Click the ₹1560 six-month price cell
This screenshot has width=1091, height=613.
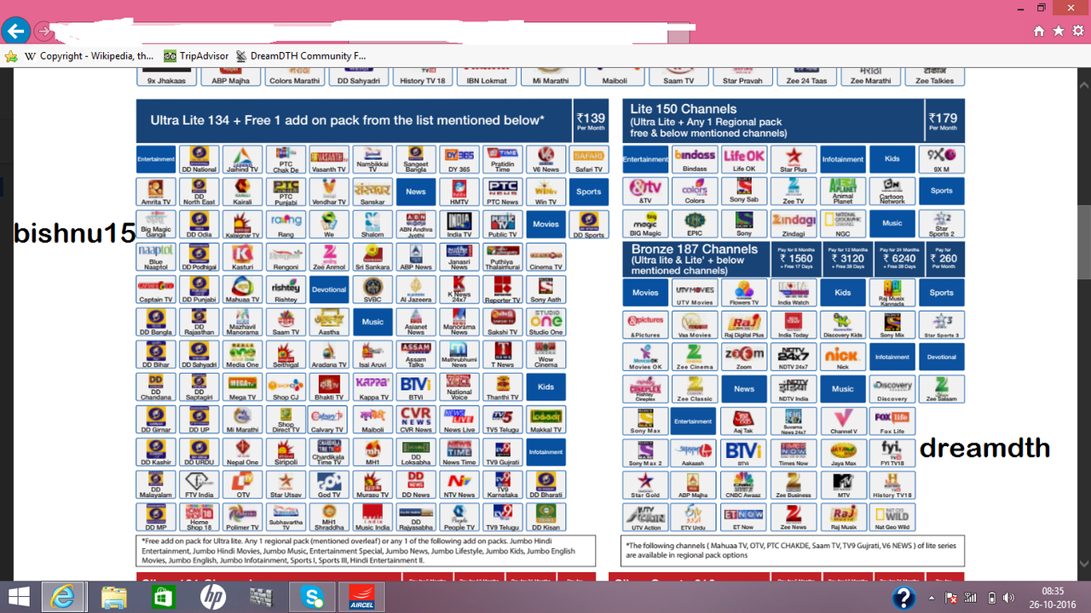[x=794, y=260]
